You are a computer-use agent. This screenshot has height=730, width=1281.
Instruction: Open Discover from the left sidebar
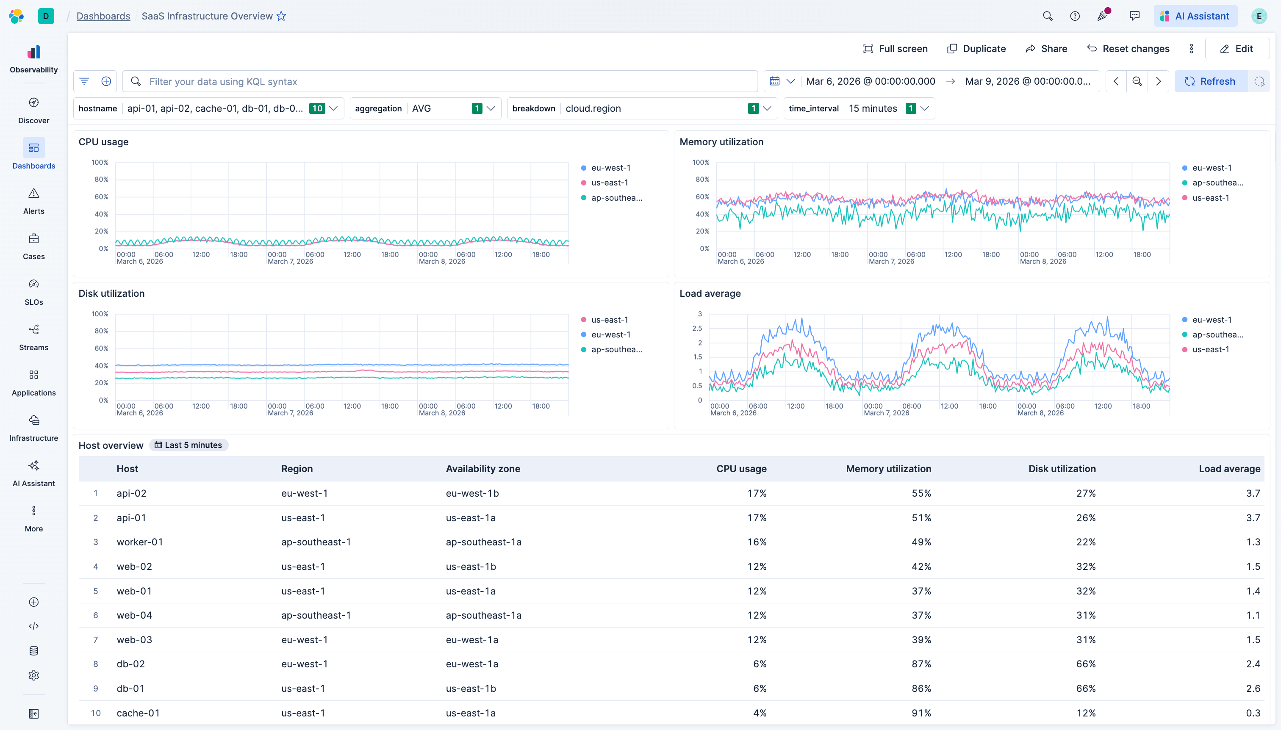coord(33,109)
